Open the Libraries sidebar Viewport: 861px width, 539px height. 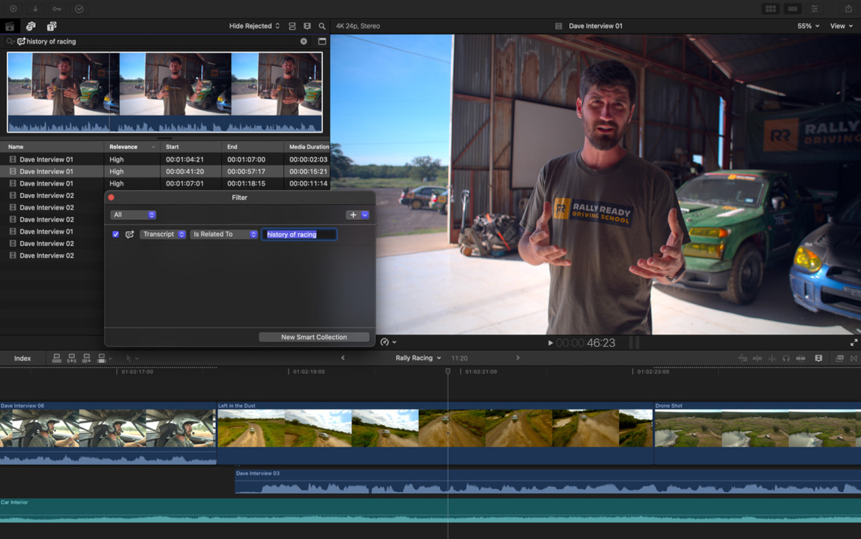point(10,26)
